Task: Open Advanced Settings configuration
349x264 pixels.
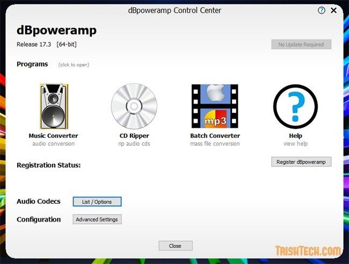Action: coord(97,219)
